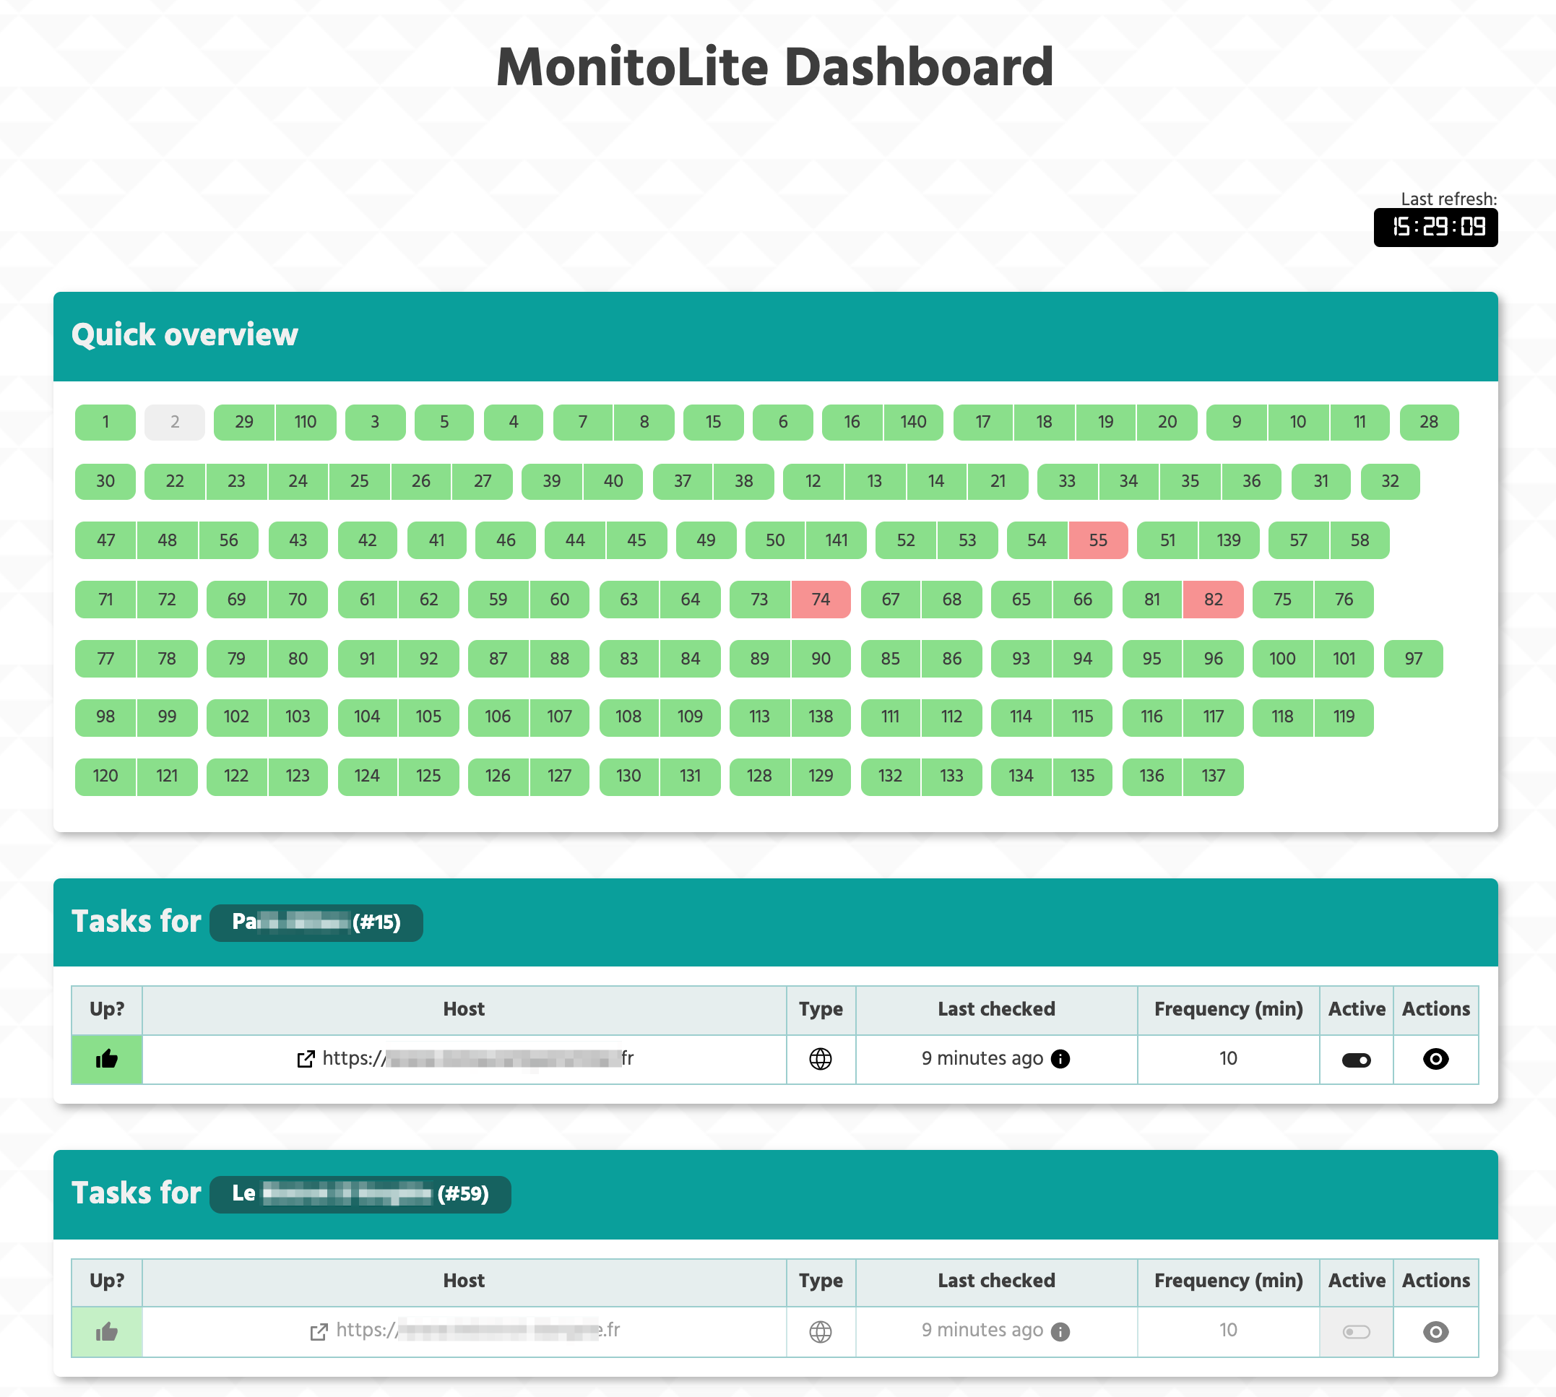Viewport: 1556px width, 1397px height.
Task: Click the MonitoLite Dashboard title
Action: click(x=774, y=68)
